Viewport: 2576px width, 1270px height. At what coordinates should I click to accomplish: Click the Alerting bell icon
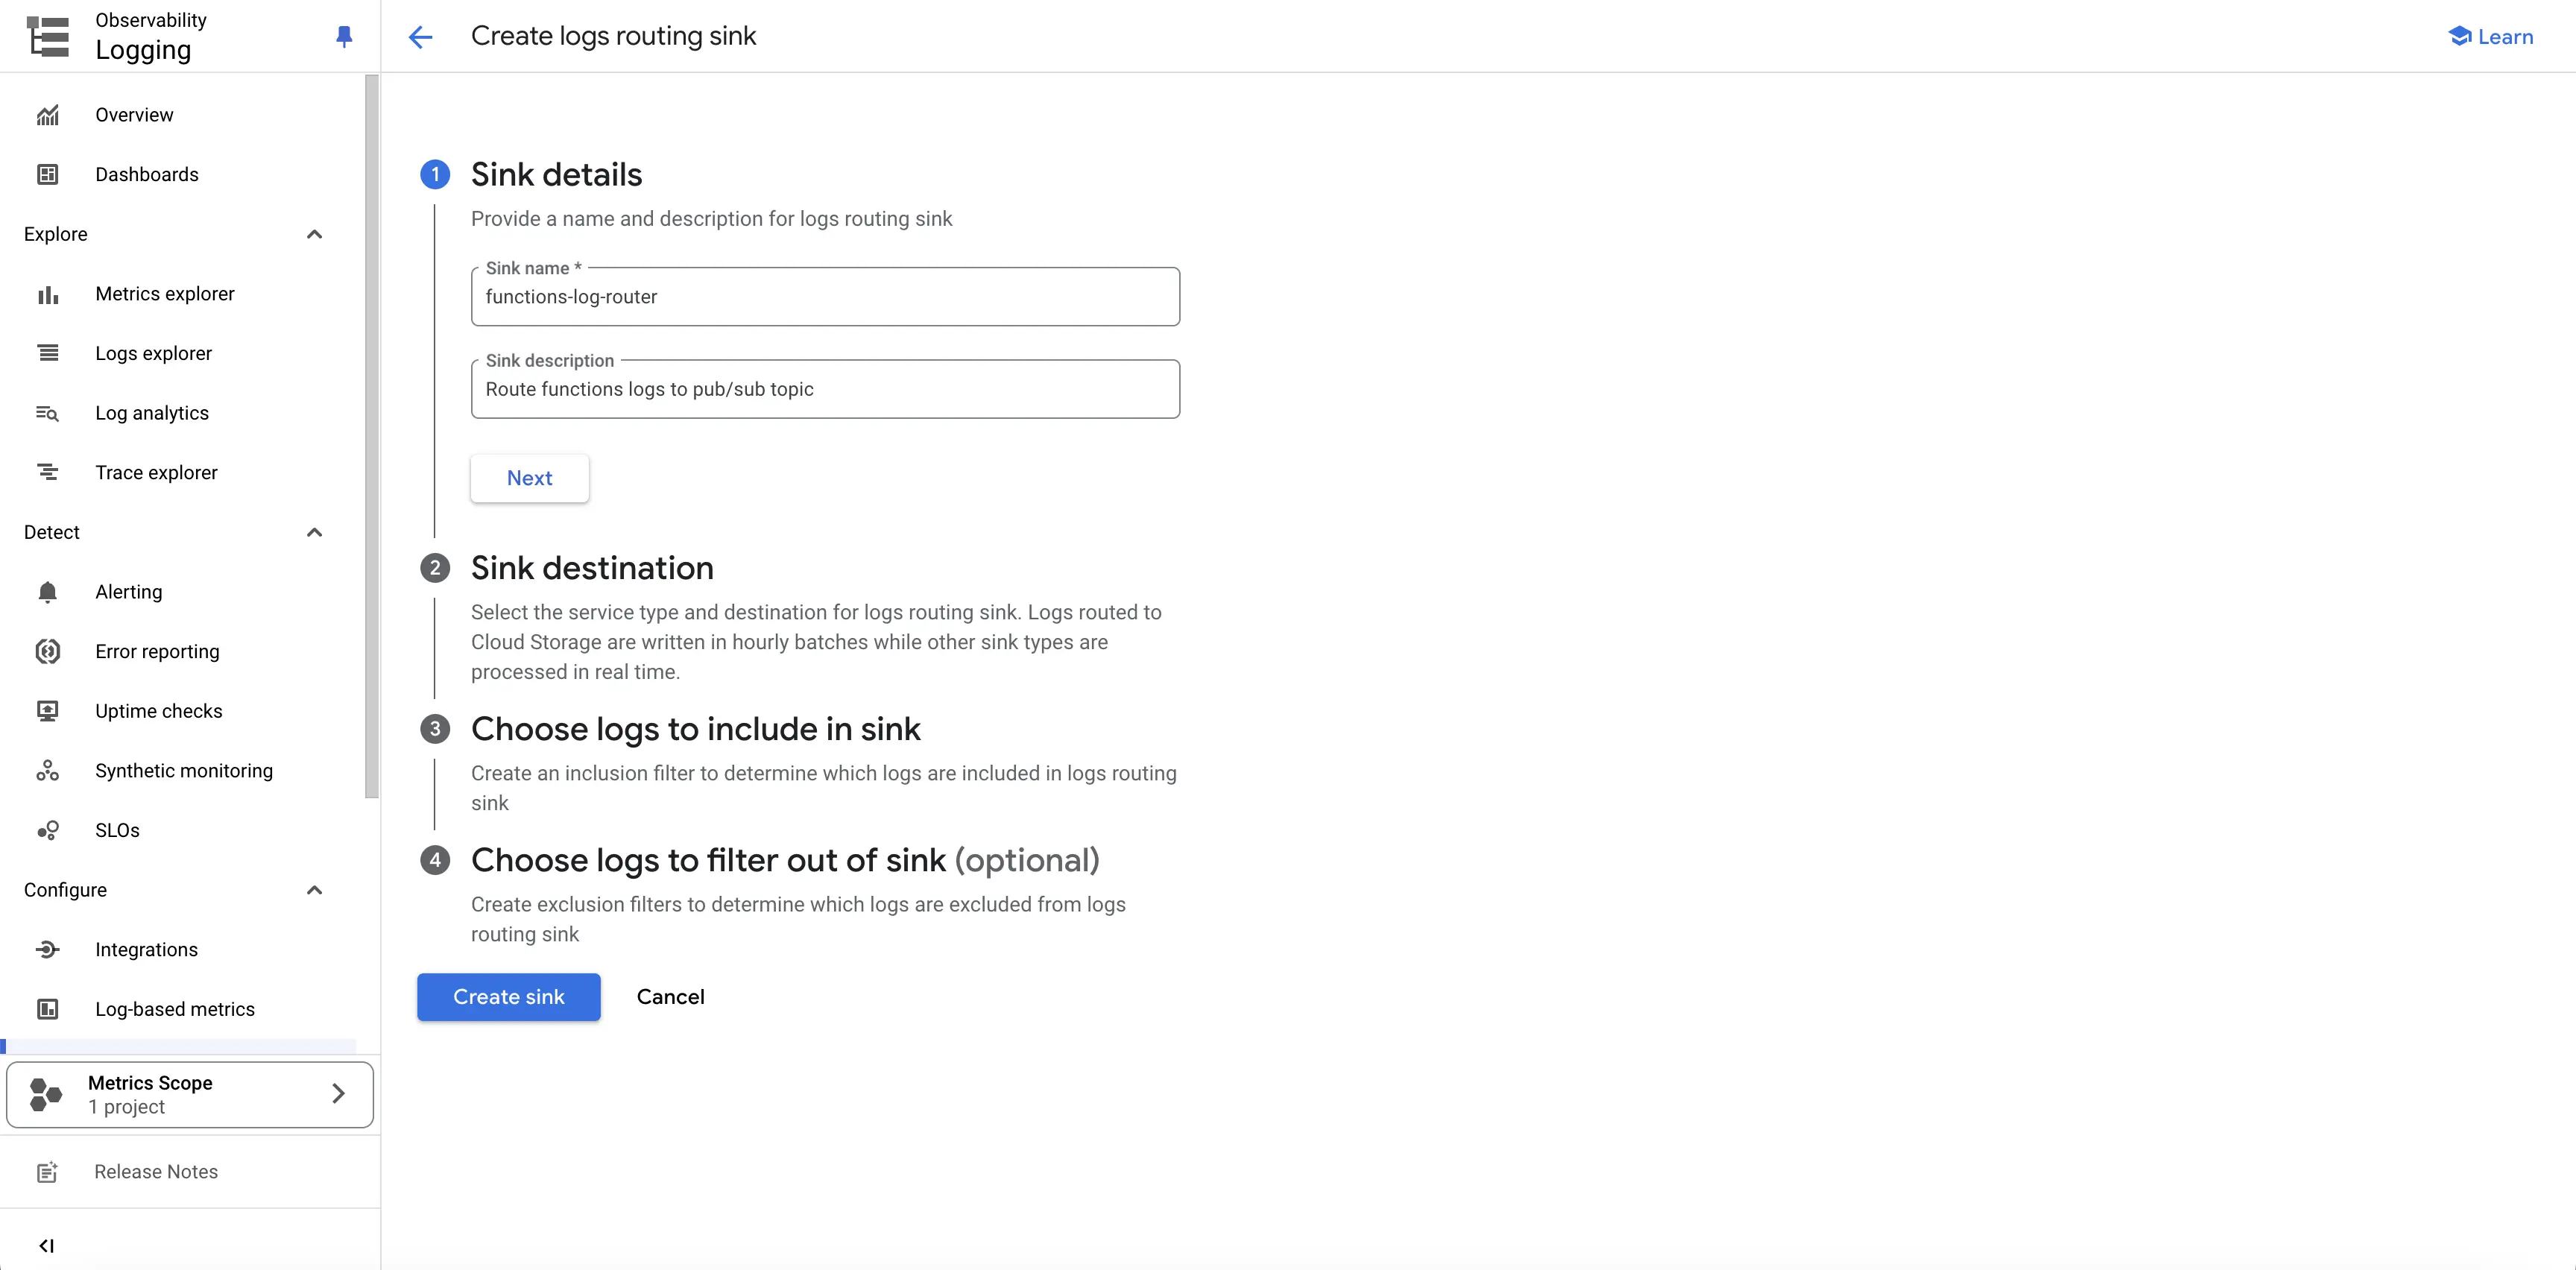click(x=48, y=592)
